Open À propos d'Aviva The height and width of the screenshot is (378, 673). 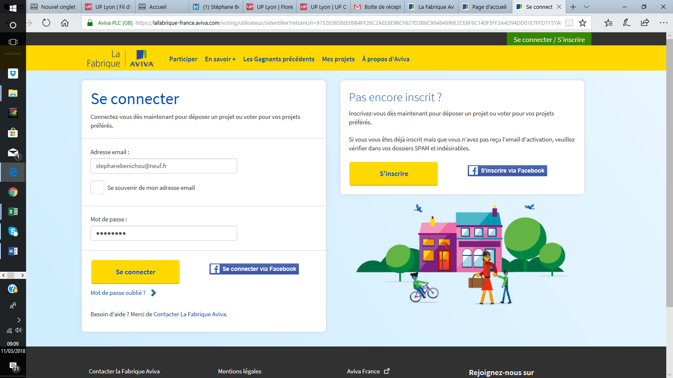pos(386,59)
